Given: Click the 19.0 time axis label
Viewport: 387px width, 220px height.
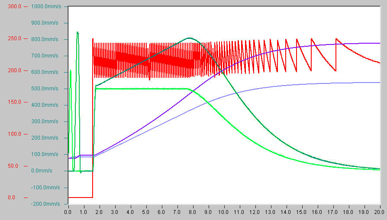Looking at the screenshot, I should tap(364, 212).
